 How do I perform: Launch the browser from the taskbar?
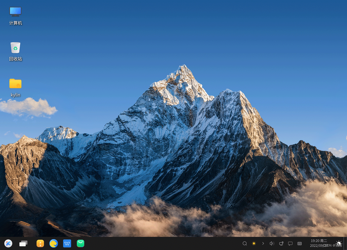tap(54, 243)
